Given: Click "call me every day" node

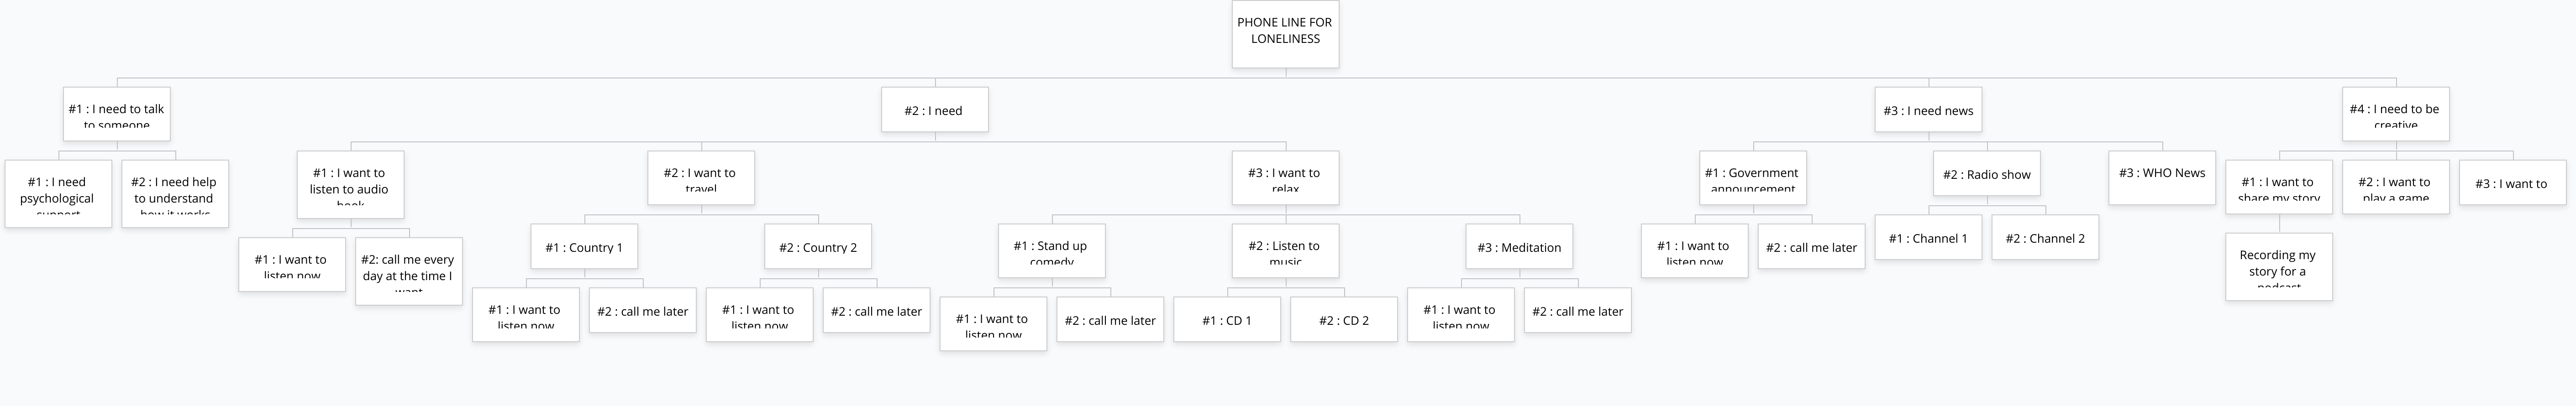Looking at the screenshot, I should [x=409, y=272].
